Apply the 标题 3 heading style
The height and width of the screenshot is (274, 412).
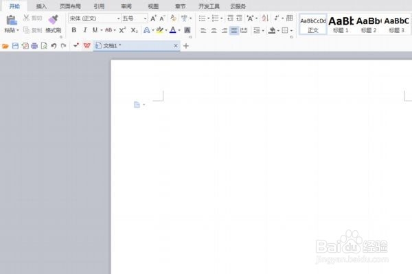[x=396, y=25]
